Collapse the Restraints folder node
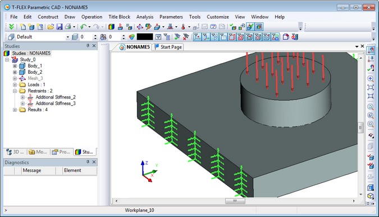The image size is (379, 217). (x=15, y=91)
